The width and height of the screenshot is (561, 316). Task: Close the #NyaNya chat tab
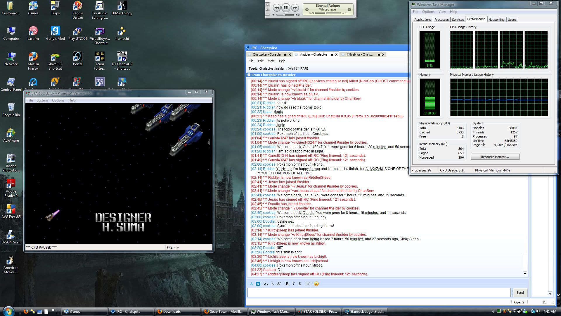coord(383,54)
